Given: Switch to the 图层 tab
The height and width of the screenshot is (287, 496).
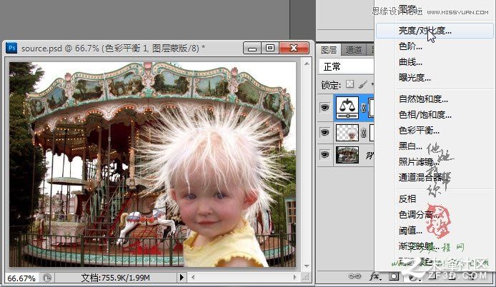Looking at the screenshot, I should click(x=329, y=50).
